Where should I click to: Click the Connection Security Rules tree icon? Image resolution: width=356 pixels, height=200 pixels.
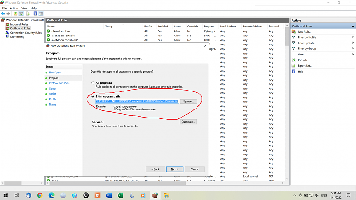[x=7, y=33]
